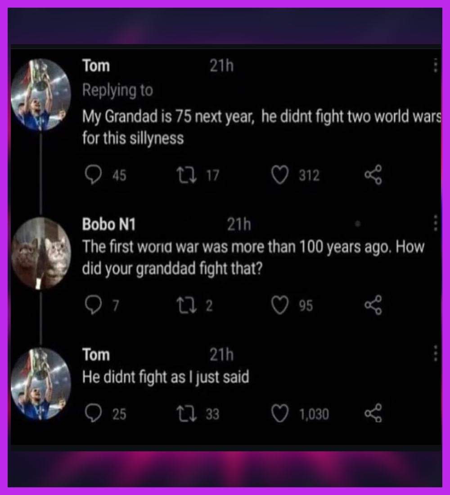The height and width of the screenshot is (495, 450).
Task: Open Tom's profile picture on first tweet
Action: click(x=41, y=94)
